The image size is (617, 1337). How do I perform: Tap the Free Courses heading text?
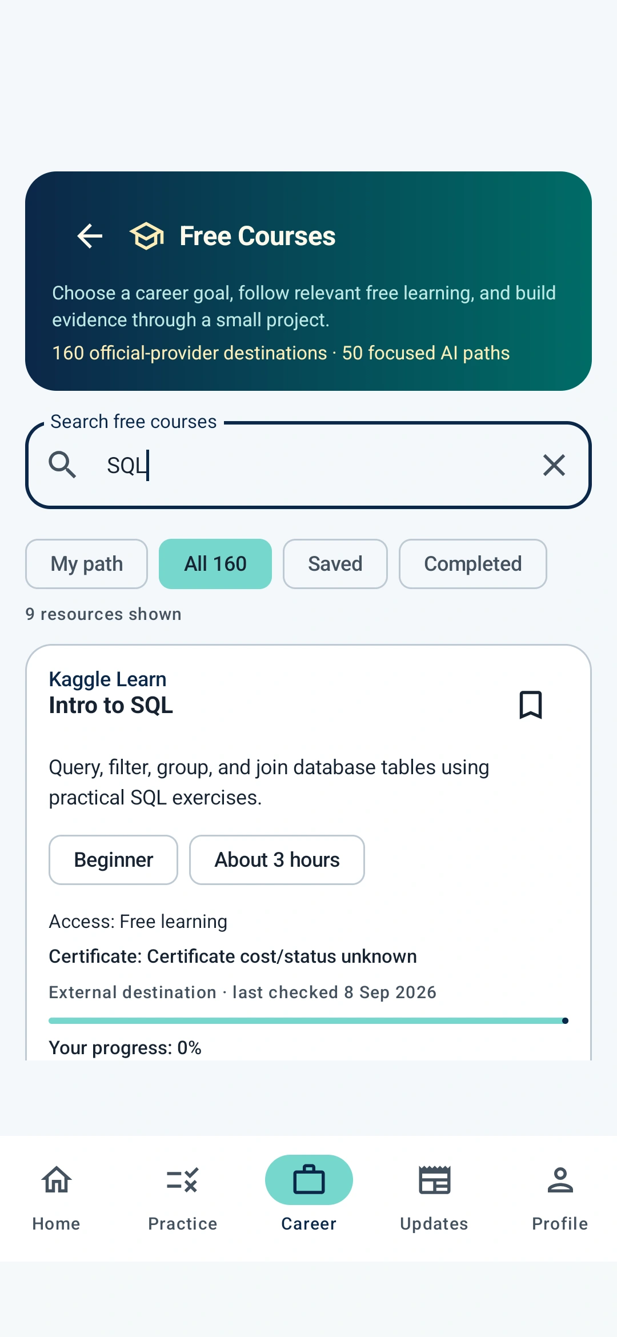[258, 236]
